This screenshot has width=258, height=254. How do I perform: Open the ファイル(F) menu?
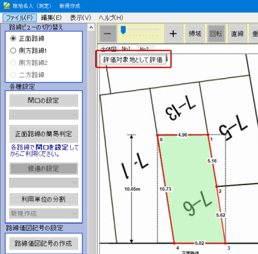click(x=19, y=17)
